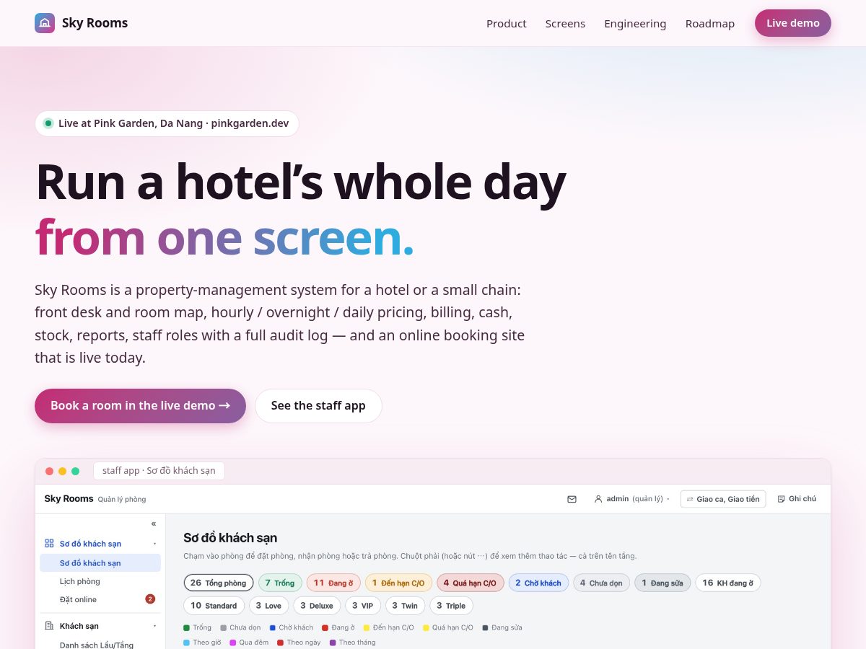Screen dimensions: 866x649
Task: Click Book a room in the live demo
Action: 140,406
